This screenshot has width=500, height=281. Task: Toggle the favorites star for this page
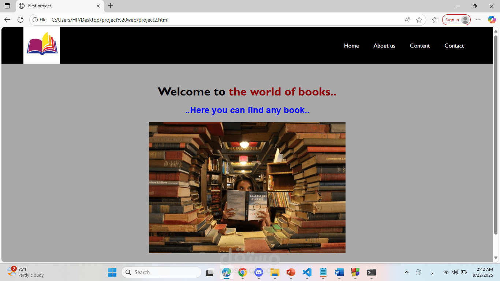[419, 20]
